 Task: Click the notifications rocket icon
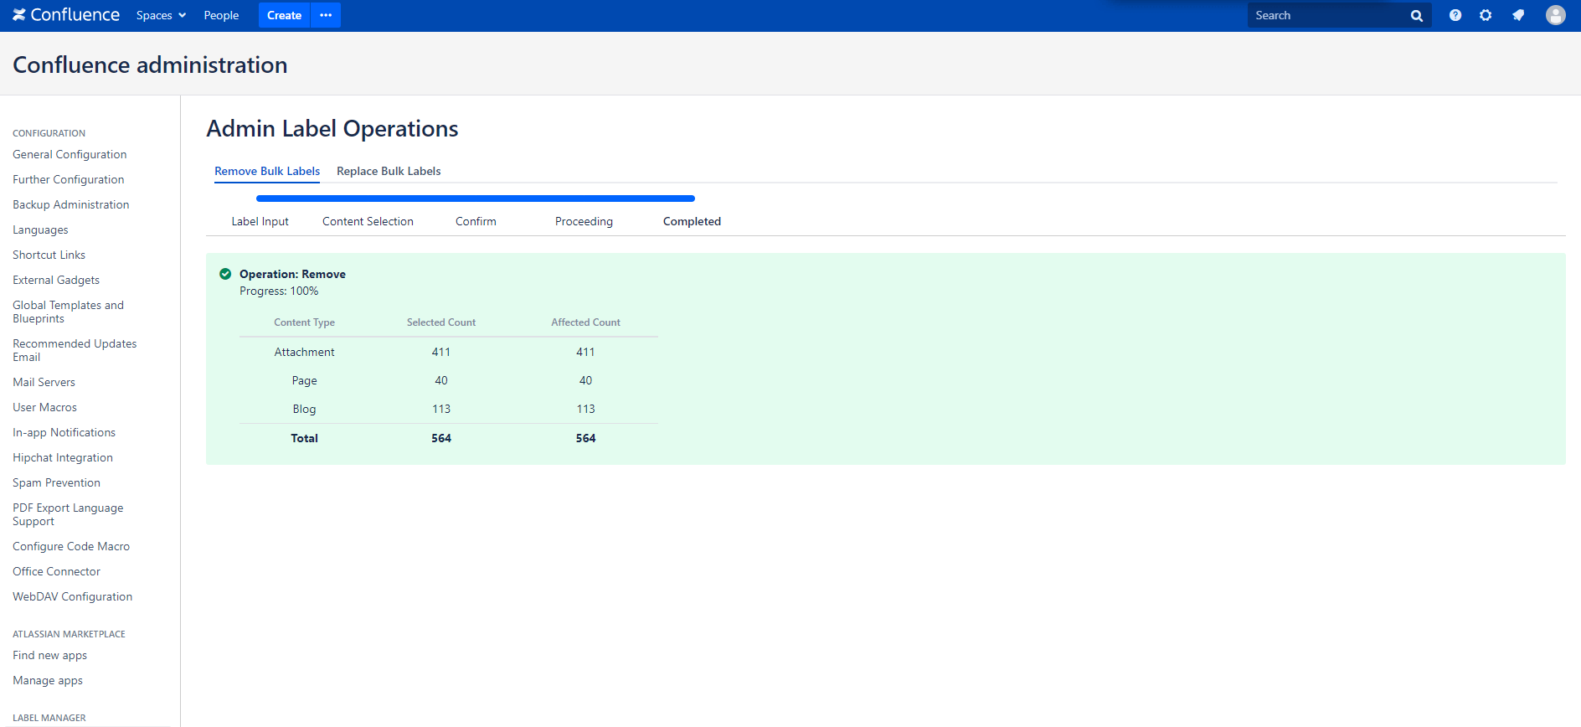pos(1518,15)
